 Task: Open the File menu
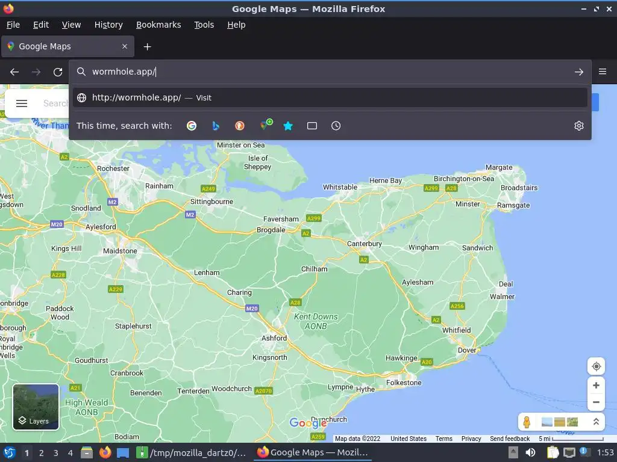(x=13, y=25)
